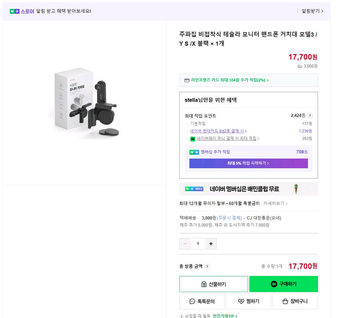
Task: Expand the 안전거래TIP link at the bottom
Action: pos(224,315)
